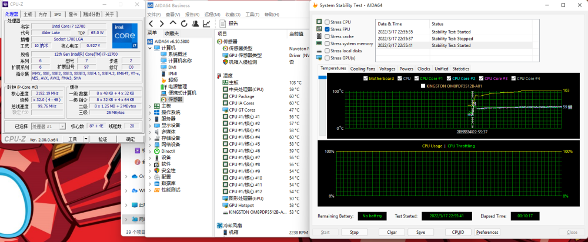Screen dimensions: 588x242
Task: Enable the Stress GPU(s) checkbox
Action: point(328,58)
